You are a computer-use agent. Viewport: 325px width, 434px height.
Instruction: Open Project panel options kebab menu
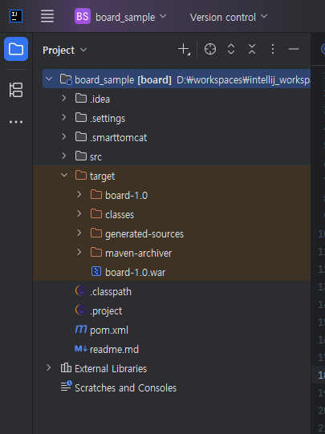273,49
